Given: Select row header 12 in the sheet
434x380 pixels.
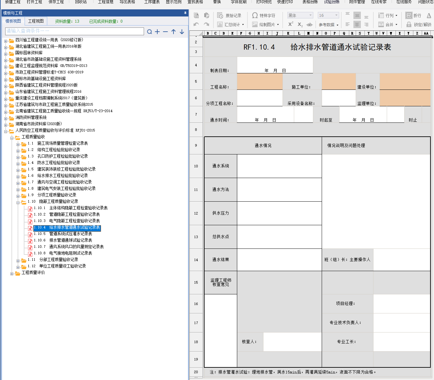Looking at the screenshot, I should pos(196,213).
